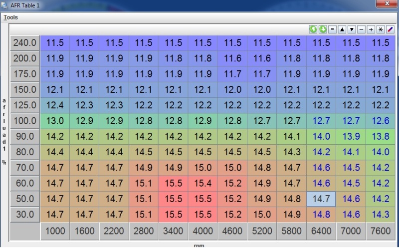
Task: Click the plus (add) toolbar button
Action: point(371,29)
